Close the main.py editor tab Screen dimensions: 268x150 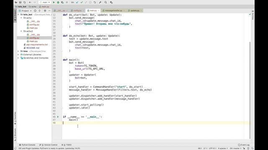(99, 10)
